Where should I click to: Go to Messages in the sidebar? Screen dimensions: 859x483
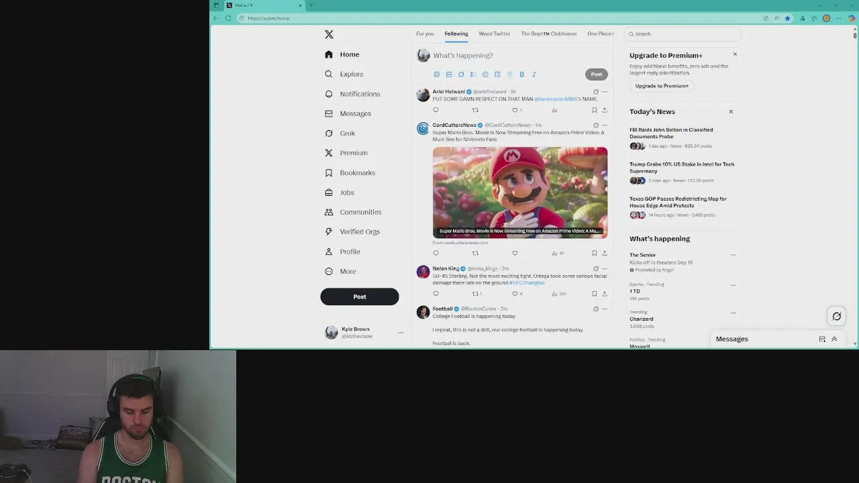(348, 113)
